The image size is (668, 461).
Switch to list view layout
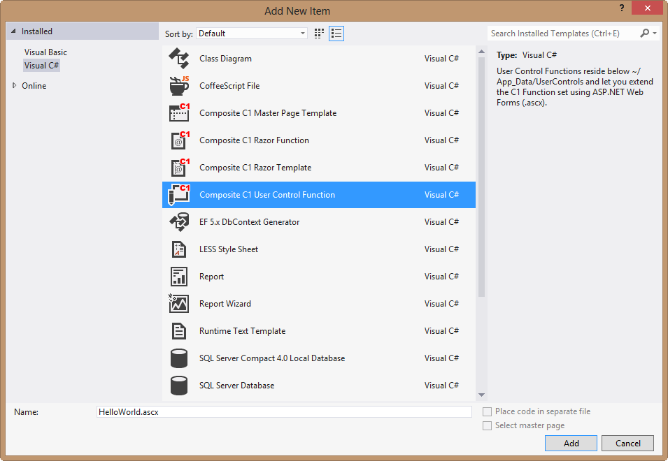click(336, 34)
